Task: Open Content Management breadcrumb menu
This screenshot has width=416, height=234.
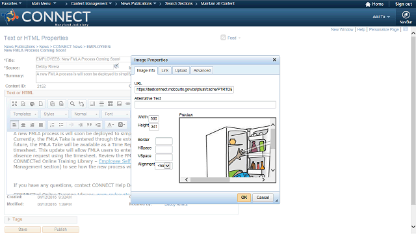Action: 91,4
